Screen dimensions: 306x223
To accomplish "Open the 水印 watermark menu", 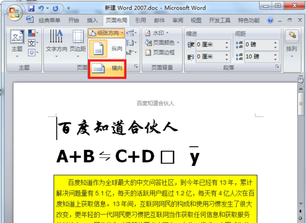I will pyautogui.click(x=157, y=33).
